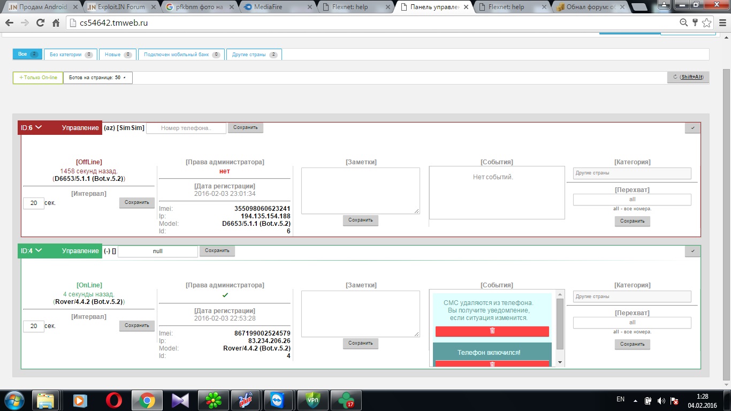Open the green clover icon with badge 17
The image size is (731, 411).
(x=345, y=400)
